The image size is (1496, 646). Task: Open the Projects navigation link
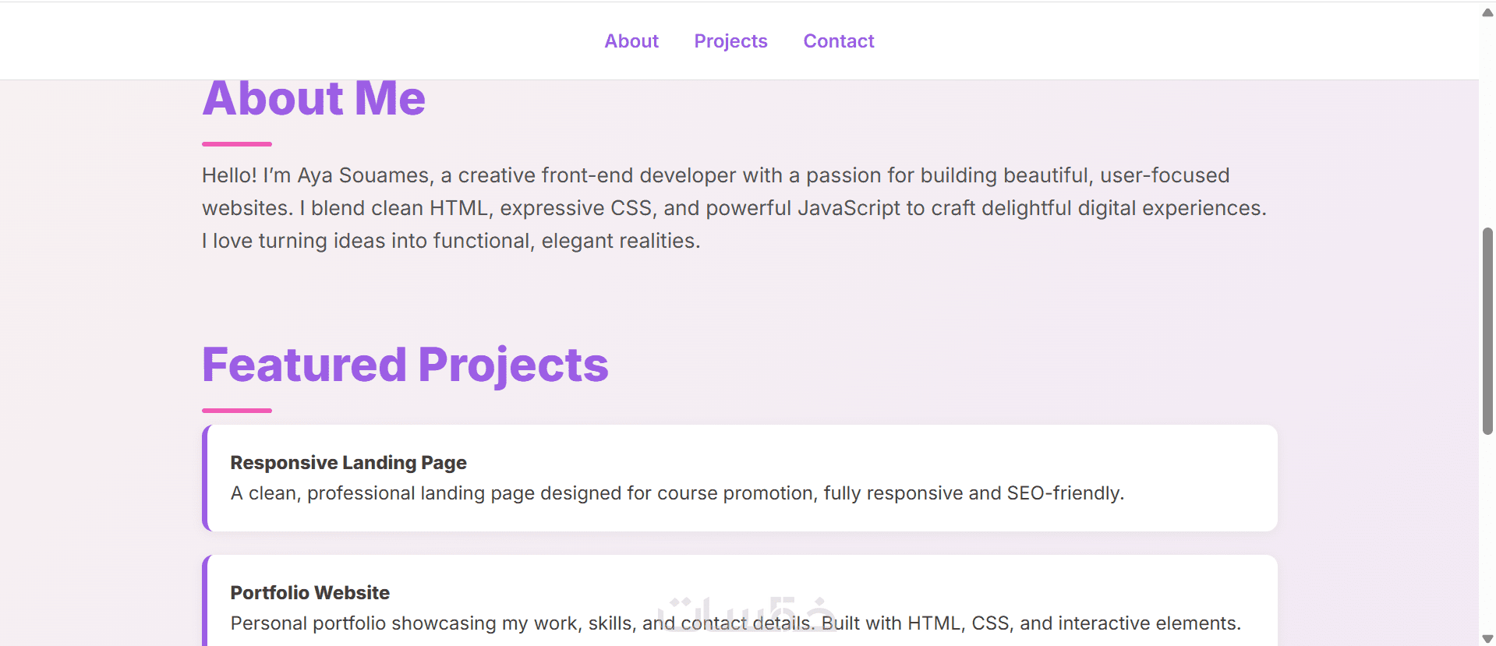(730, 41)
